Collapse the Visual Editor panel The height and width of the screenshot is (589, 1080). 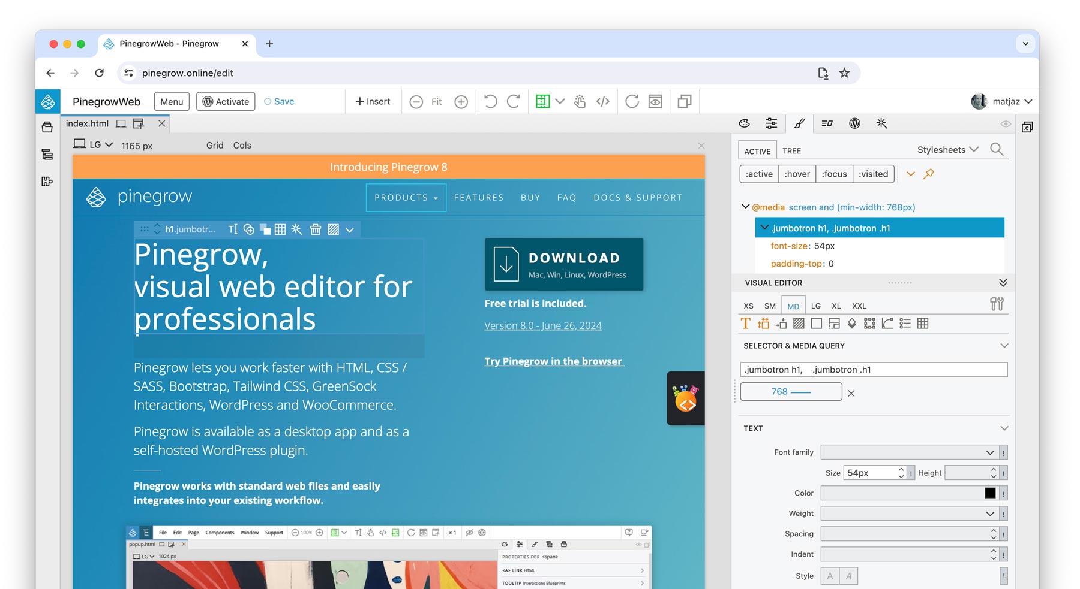point(1003,283)
